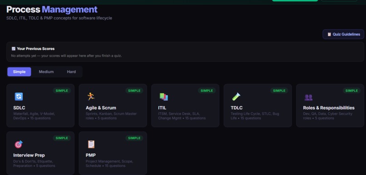Click the 'Process Management' page heading

(x=52, y=10)
